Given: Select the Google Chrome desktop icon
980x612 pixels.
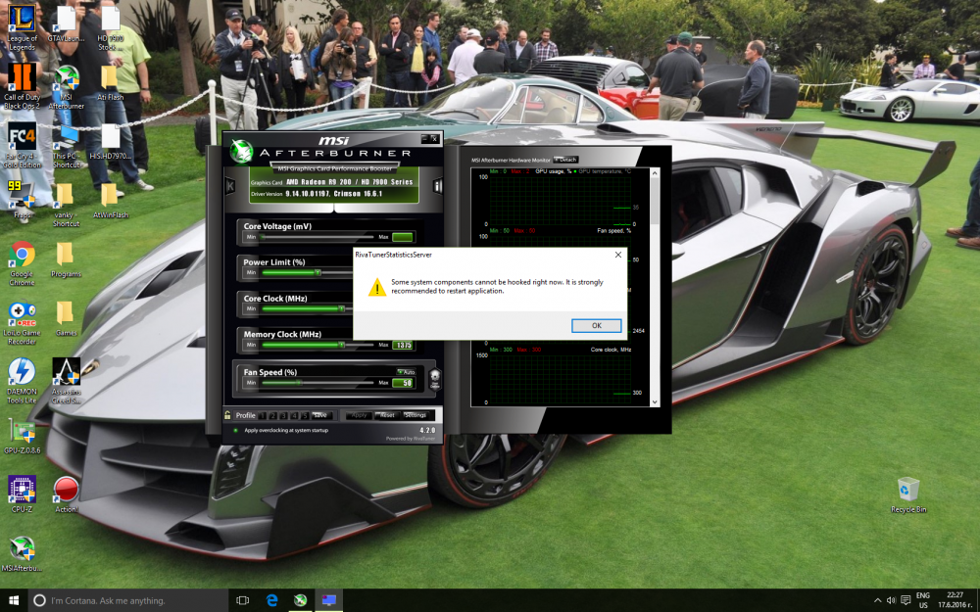Looking at the screenshot, I should click(22, 262).
